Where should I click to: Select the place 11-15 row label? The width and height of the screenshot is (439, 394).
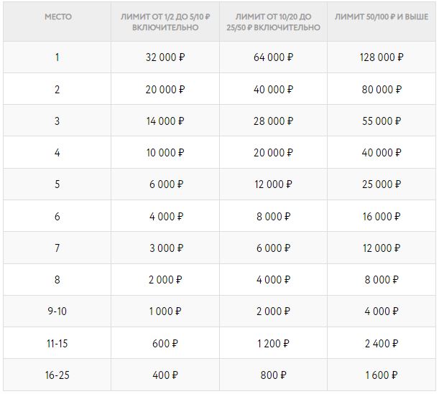click(57, 342)
